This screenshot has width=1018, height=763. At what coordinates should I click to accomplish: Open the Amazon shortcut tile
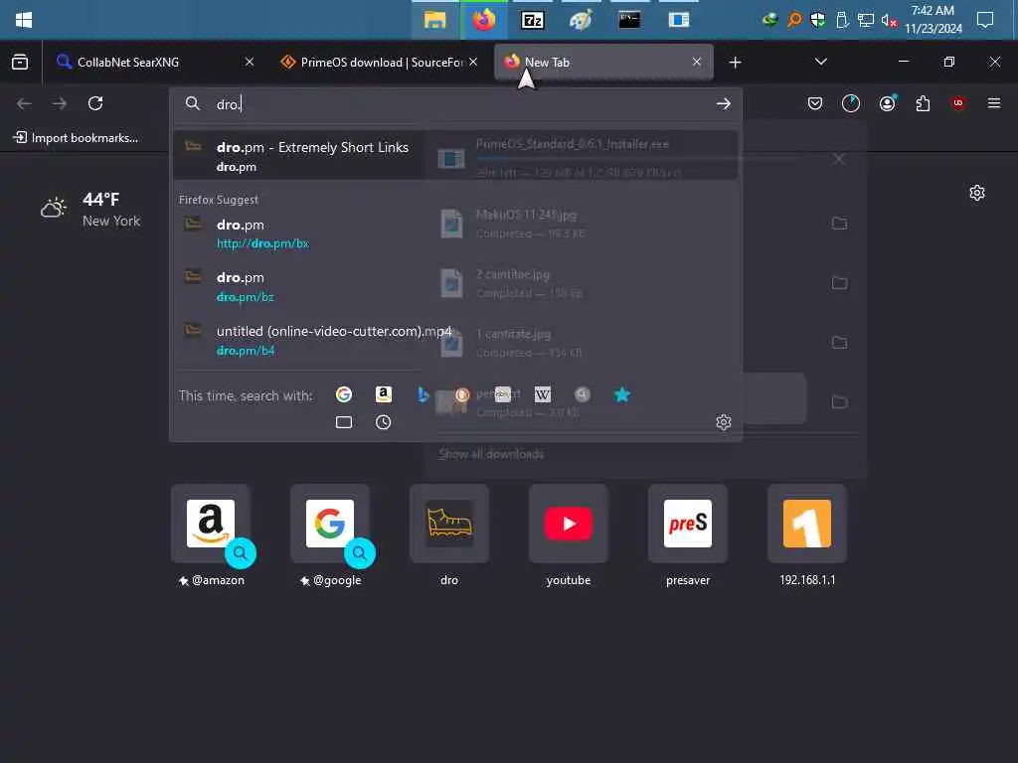(x=211, y=524)
